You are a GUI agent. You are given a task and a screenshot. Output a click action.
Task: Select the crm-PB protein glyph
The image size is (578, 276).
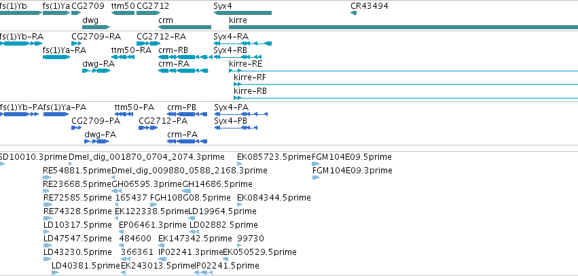(187, 114)
